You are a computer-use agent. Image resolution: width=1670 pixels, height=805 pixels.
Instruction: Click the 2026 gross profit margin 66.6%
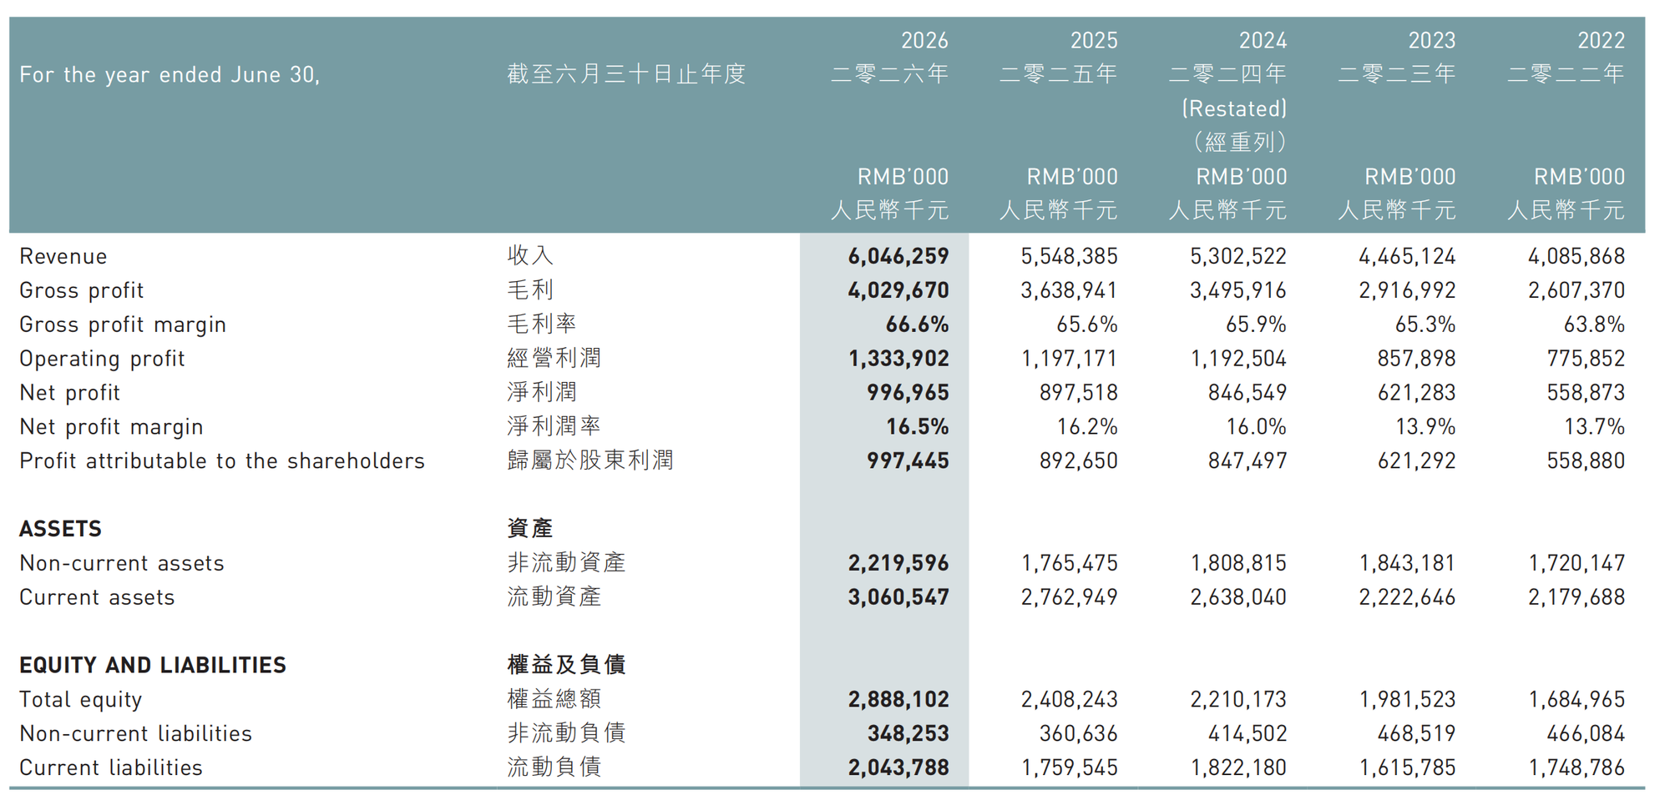[917, 325]
